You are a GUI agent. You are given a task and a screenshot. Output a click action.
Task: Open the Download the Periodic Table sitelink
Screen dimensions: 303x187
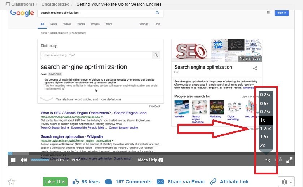pos(89,128)
